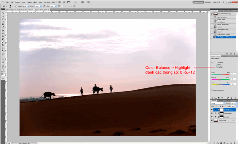This screenshot has width=238, height=144.
Task: Hide the Photo Filter 1 layer
Action: pos(212,113)
